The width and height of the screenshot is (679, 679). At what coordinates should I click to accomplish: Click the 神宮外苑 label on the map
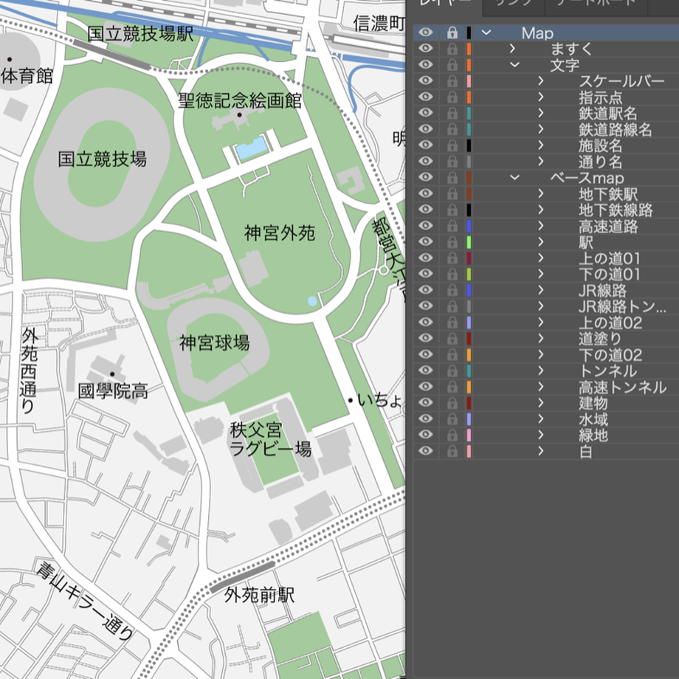pos(279,233)
